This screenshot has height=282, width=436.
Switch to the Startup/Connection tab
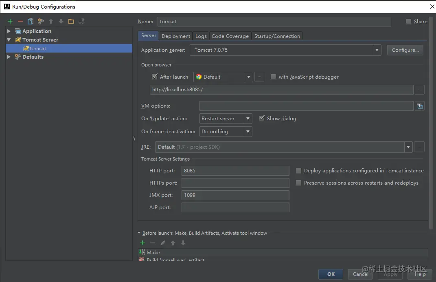pos(277,36)
